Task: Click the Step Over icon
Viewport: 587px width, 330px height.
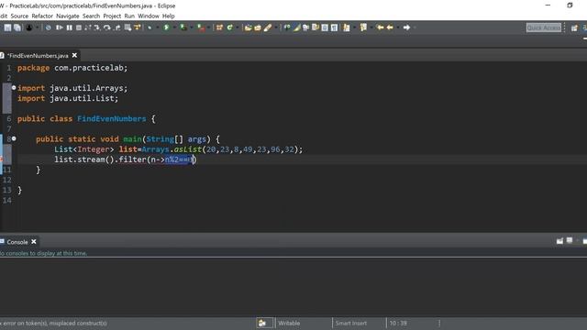Action: tap(107, 27)
